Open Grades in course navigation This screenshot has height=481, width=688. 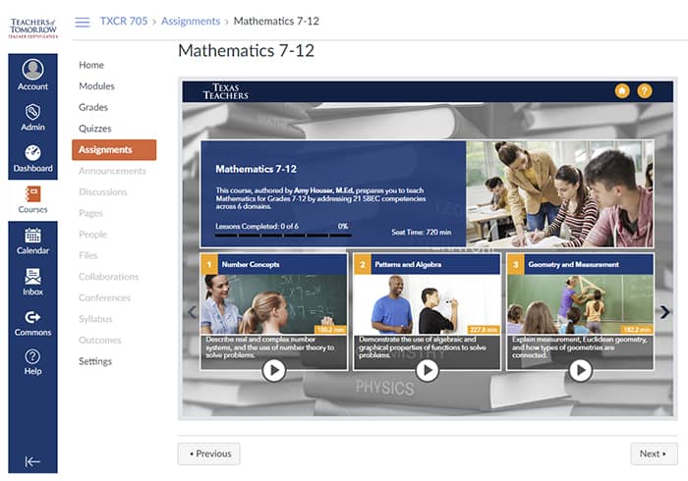93,107
